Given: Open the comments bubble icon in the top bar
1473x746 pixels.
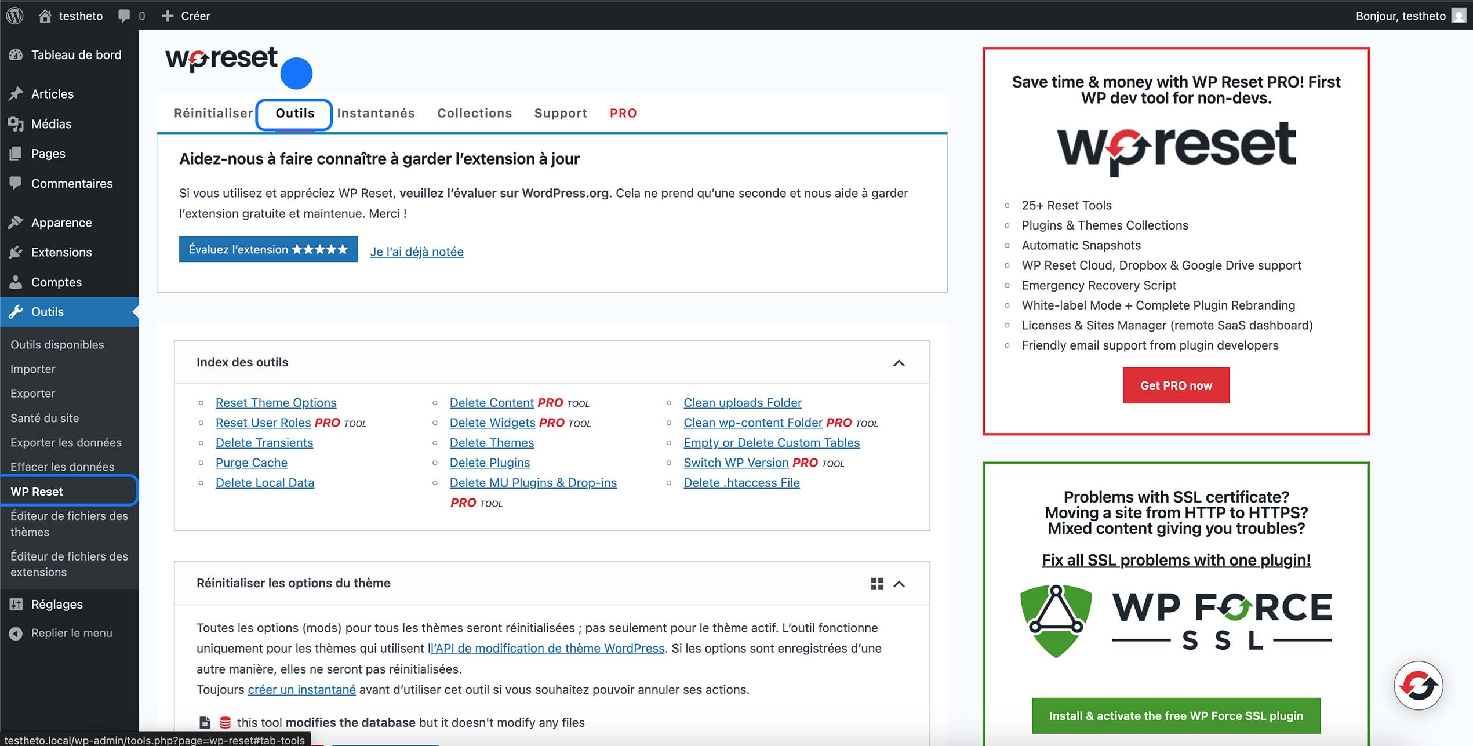Looking at the screenshot, I should pos(123,16).
